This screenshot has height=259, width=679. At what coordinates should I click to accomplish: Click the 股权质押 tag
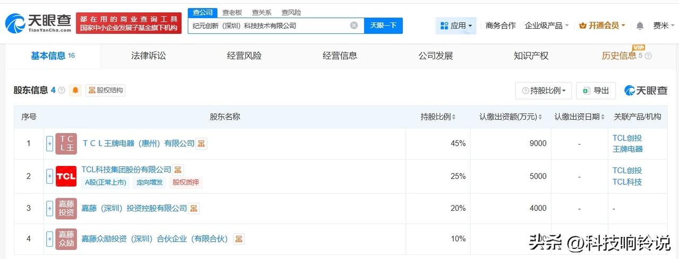pos(186,182)
